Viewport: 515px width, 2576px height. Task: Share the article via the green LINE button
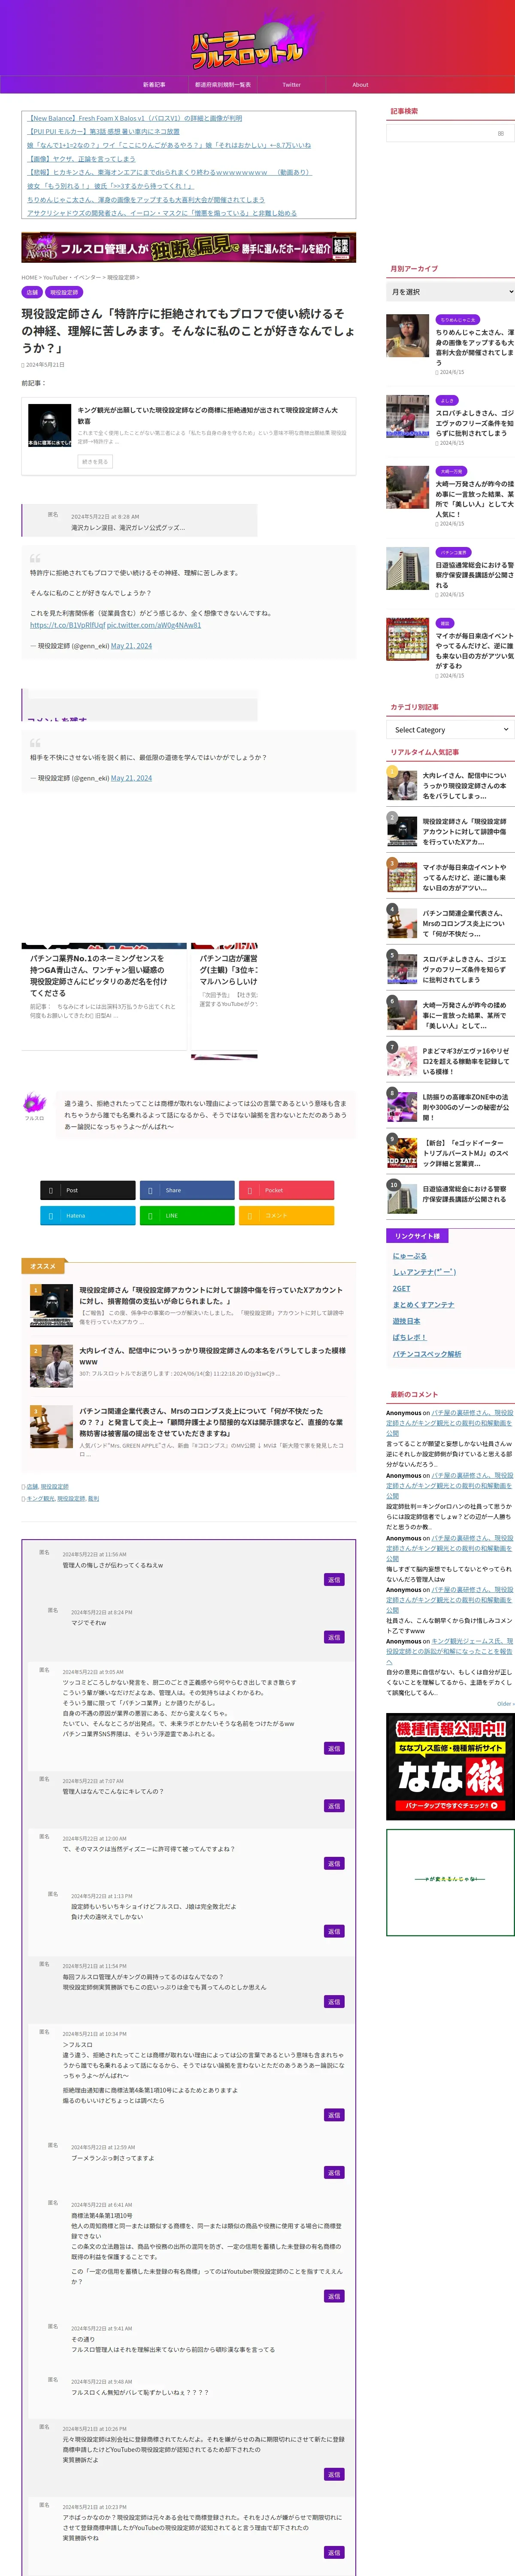click(x=187, y=1216)
